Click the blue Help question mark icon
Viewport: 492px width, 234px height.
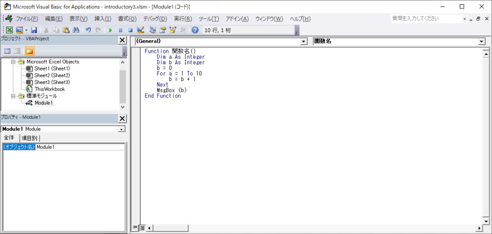point(195,30)
